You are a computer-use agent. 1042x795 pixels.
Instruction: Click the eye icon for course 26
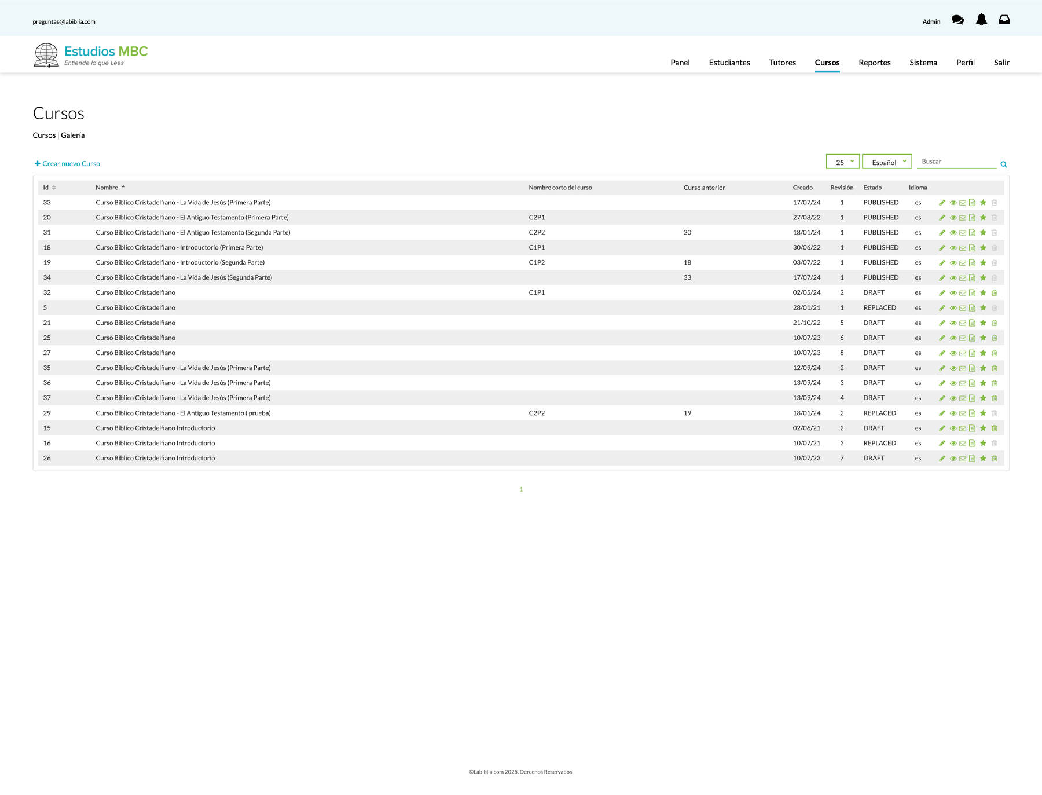coord(953,459)
